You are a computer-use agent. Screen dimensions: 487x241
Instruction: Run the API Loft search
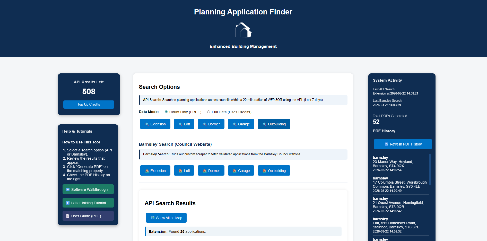click(x=184, y=124)
